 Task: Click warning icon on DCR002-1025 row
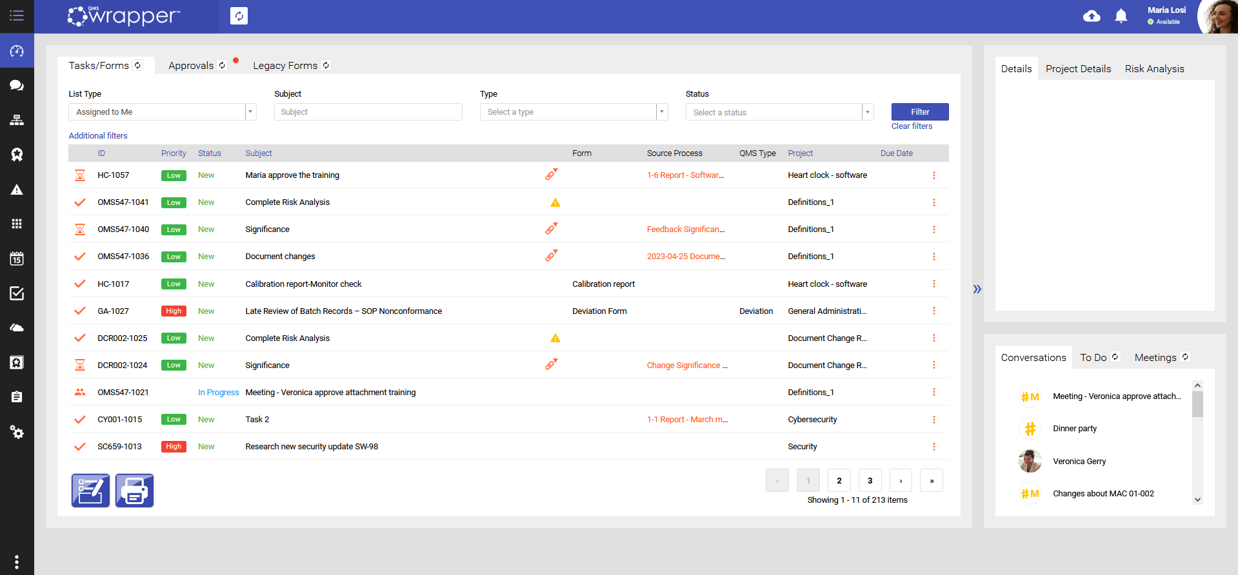(x=555, y=338)
